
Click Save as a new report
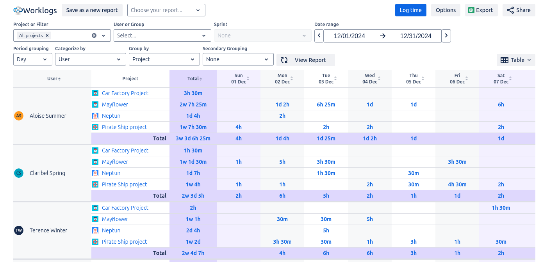point(92,10)
